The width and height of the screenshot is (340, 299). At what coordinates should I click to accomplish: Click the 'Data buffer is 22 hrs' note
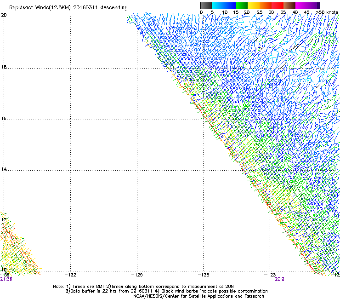tap(166, 291)
